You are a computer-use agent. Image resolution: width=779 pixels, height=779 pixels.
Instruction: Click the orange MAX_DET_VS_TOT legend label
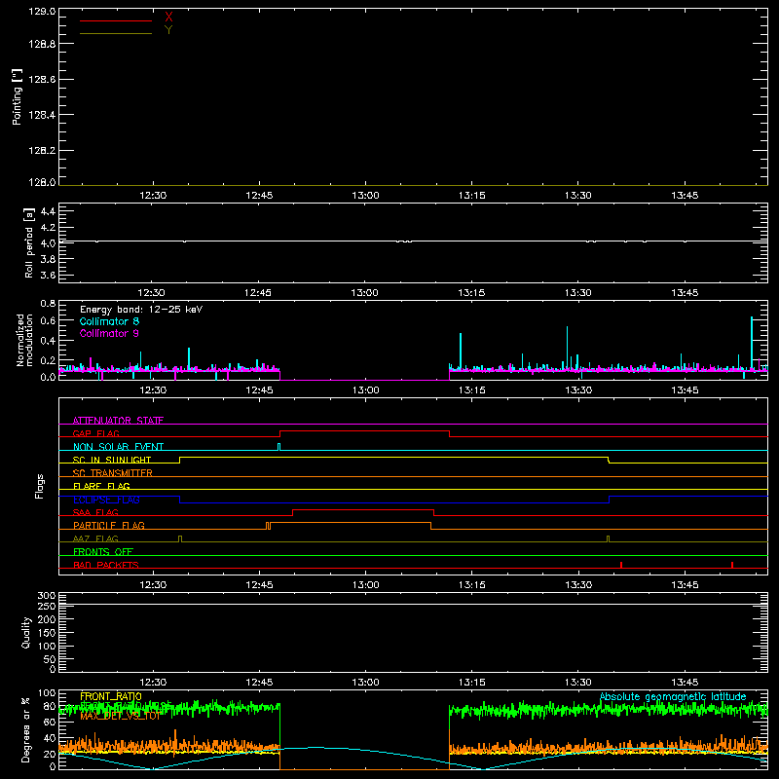[x=120, y=716]
